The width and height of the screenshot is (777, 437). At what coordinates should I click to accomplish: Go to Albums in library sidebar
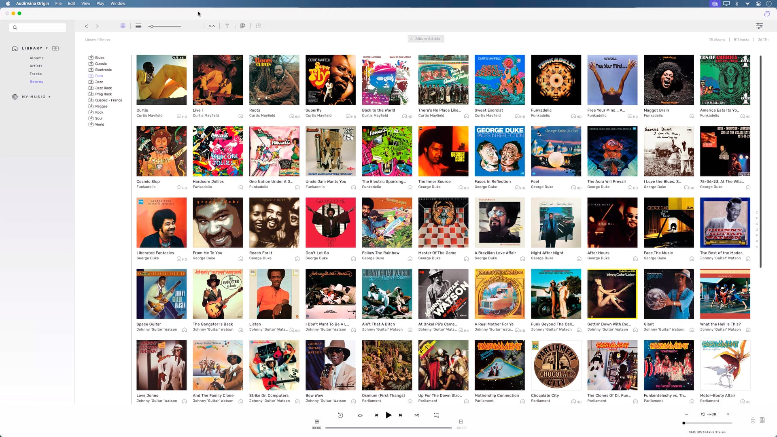36,58
